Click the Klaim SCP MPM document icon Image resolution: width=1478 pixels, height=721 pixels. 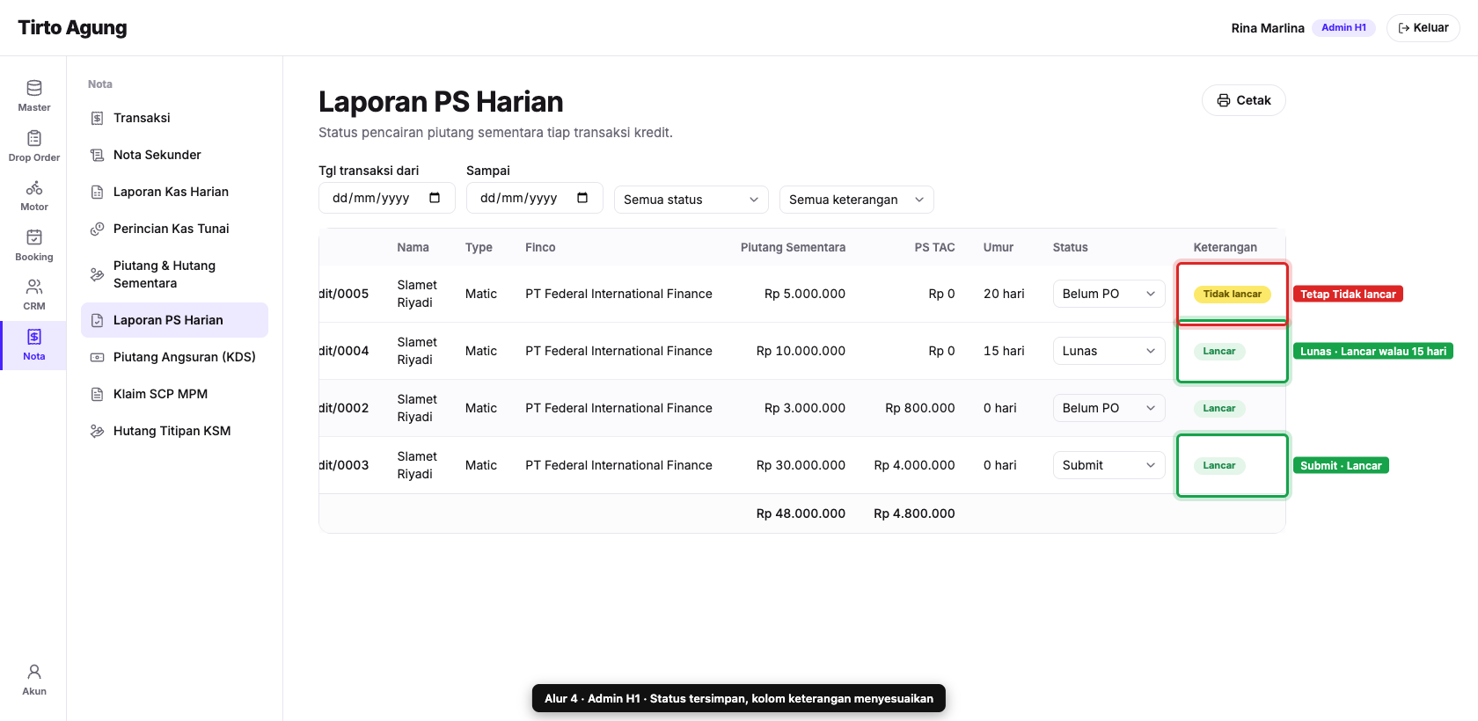click(98, 394)
